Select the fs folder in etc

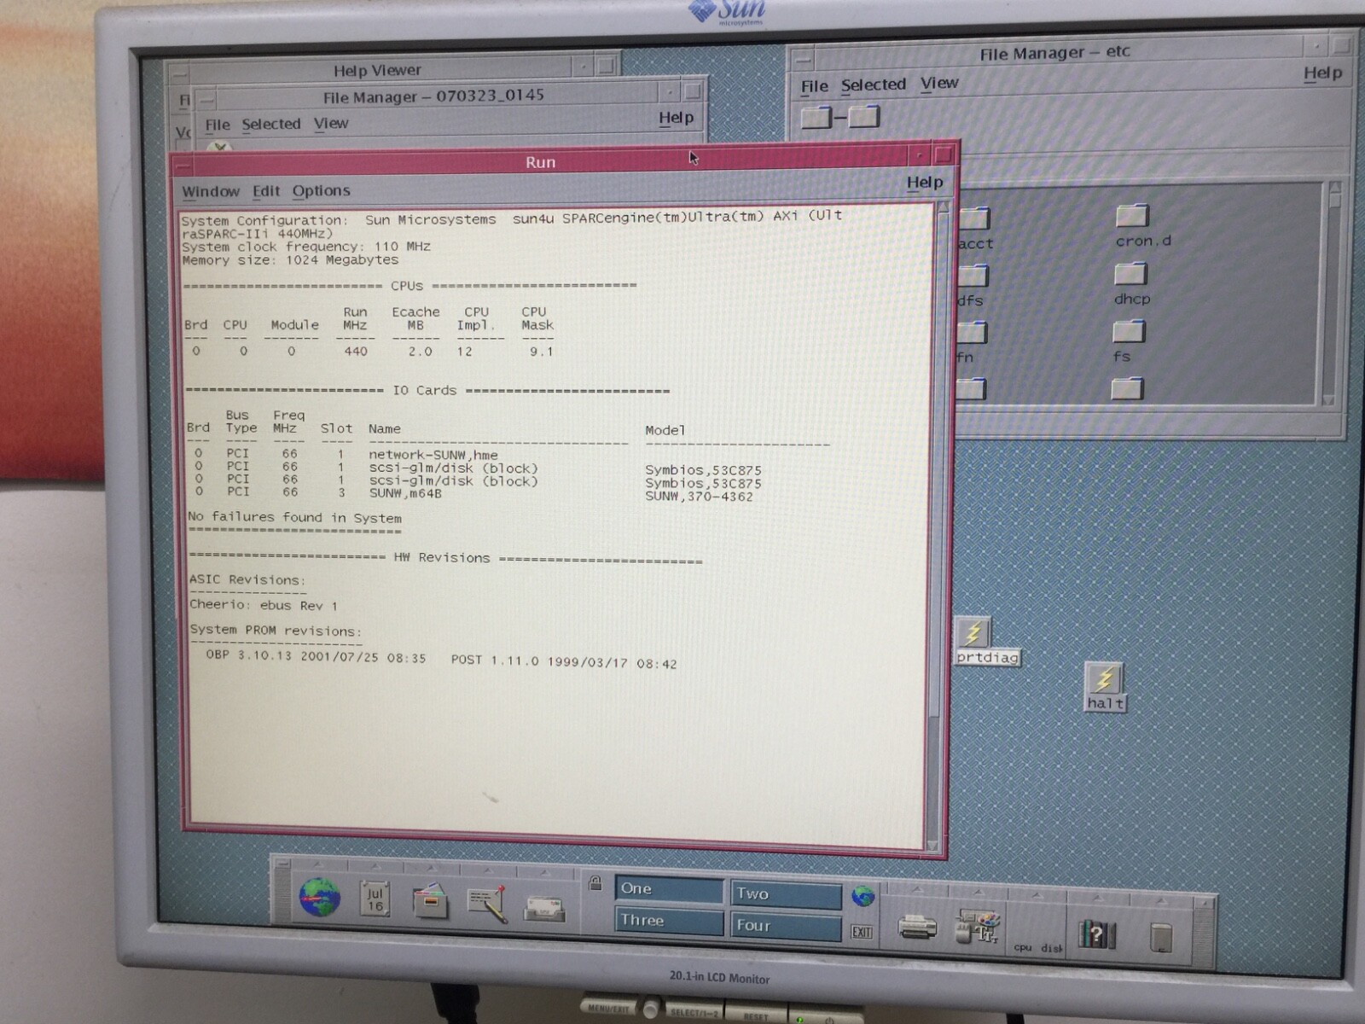tap(1128, 341)
